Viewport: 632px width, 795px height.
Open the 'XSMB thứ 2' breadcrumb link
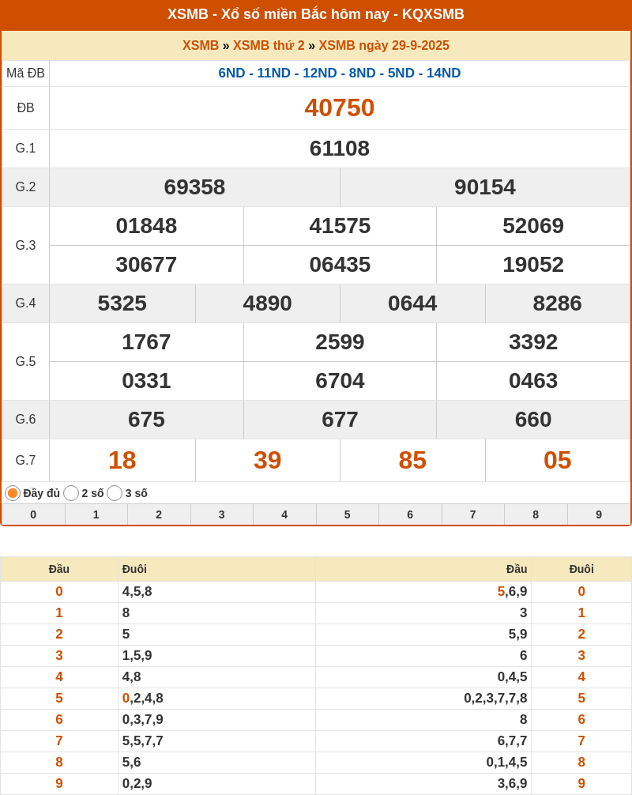click(x=269, y=46)
